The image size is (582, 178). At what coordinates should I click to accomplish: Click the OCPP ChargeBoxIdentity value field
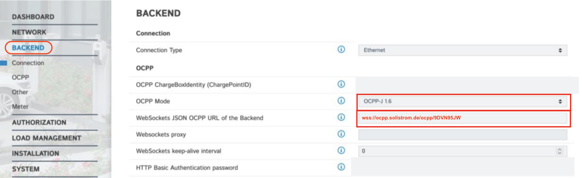click(467, 85)
